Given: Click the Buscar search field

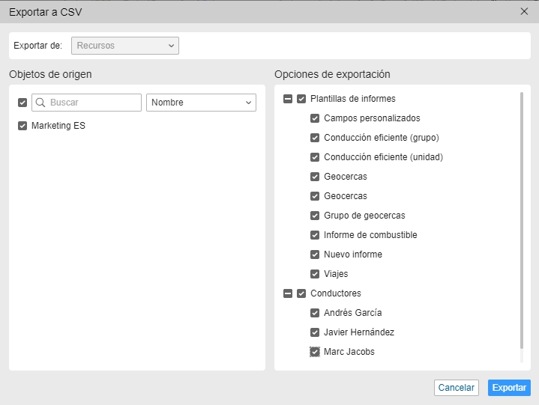Looking at the screenshot, I should coord(86,103).
